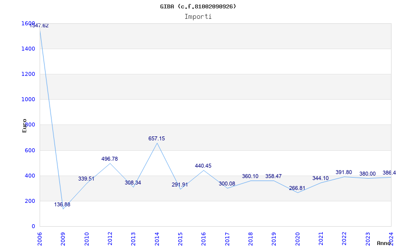396x248 pixels.
Task: Click the 2010 x-axis year label
Action: (x=87, y=239)
